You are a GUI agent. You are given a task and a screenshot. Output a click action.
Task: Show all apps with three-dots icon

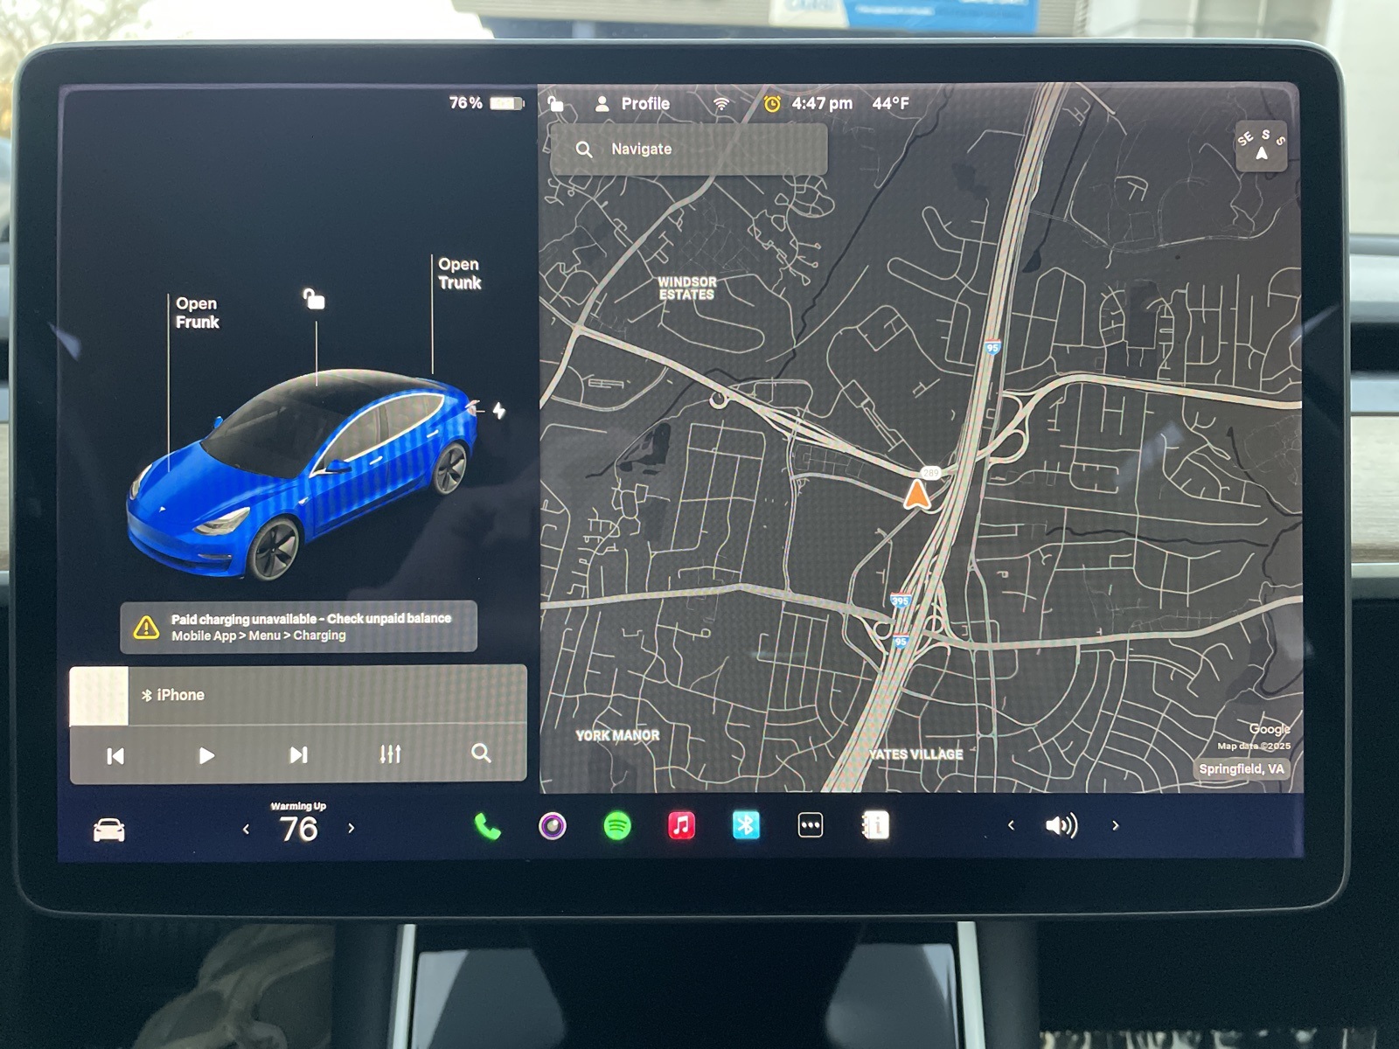(811, 826)
